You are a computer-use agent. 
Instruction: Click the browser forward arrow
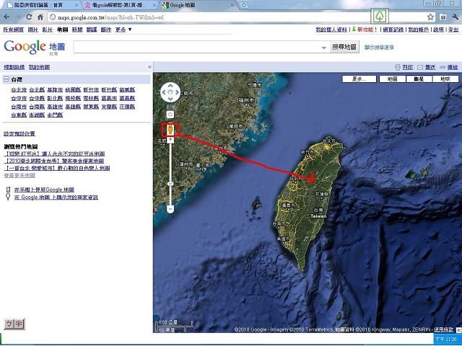coord(17,17)
